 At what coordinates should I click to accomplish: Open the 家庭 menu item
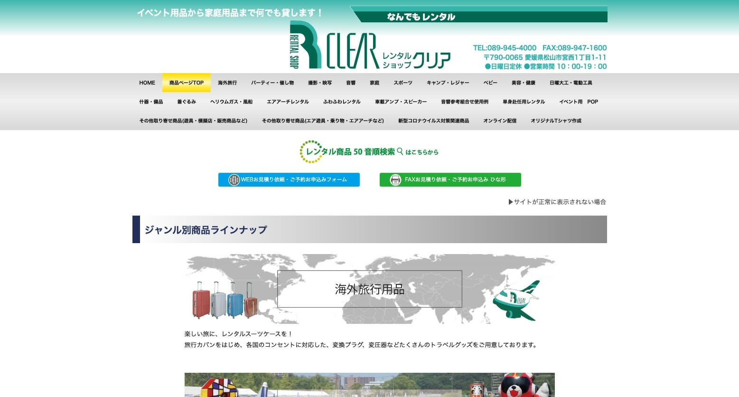[x=374, y=83]
